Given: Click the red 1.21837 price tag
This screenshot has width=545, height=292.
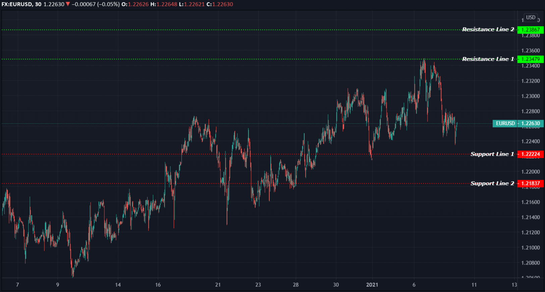Looking at the screenshot, I should pyautogui.click(x=530, y=183).
